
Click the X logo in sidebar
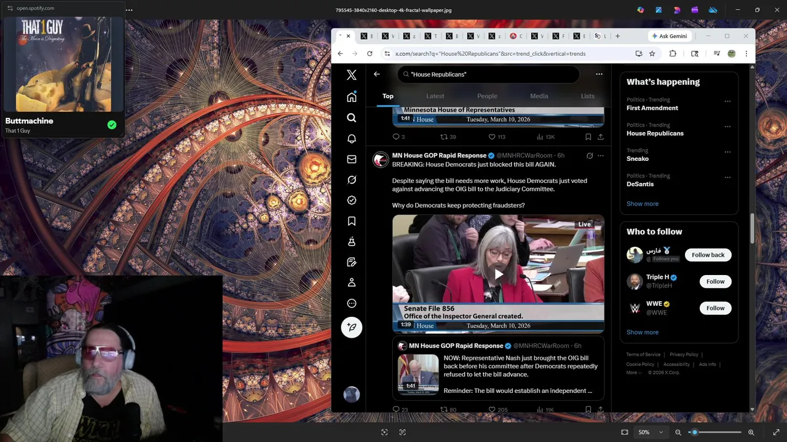point(352,75)
